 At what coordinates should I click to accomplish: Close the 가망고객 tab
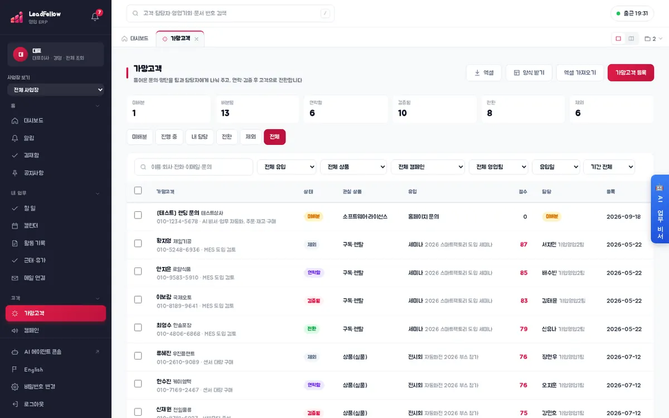point(196,39)
